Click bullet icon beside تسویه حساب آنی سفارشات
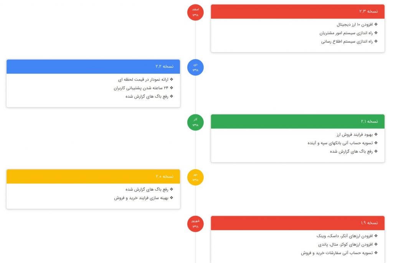The width and height of the screenshot is (393, 263). [376, 253]
